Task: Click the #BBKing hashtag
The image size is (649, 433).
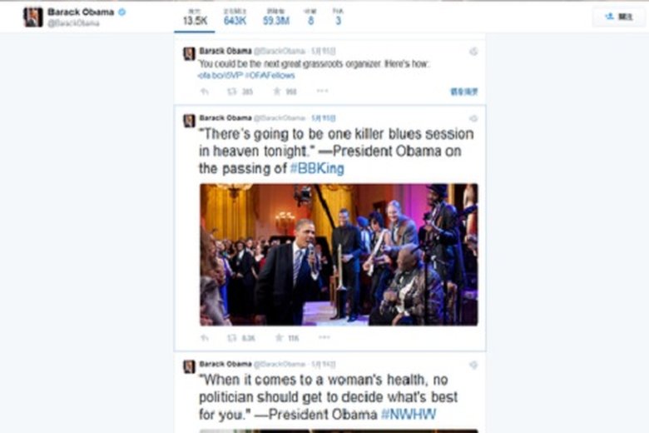Action: (x=317, y=169)
